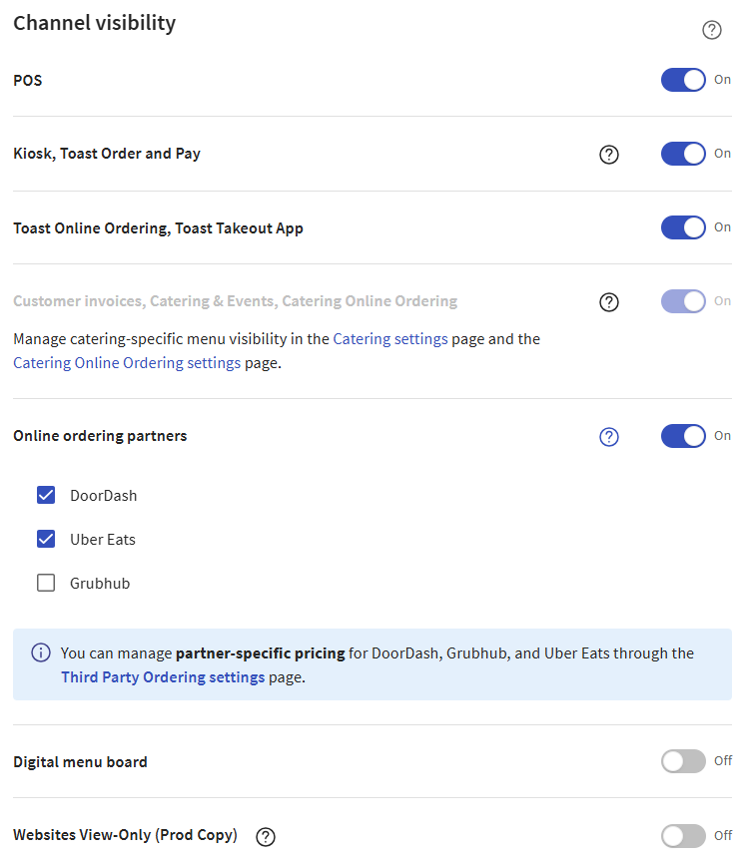Viewport: 750px width, 862px height.
Task: Disable Toast Online Ordering, Toast Takeout App toggle
Action: pyautogui.click(x=683, y=227)
